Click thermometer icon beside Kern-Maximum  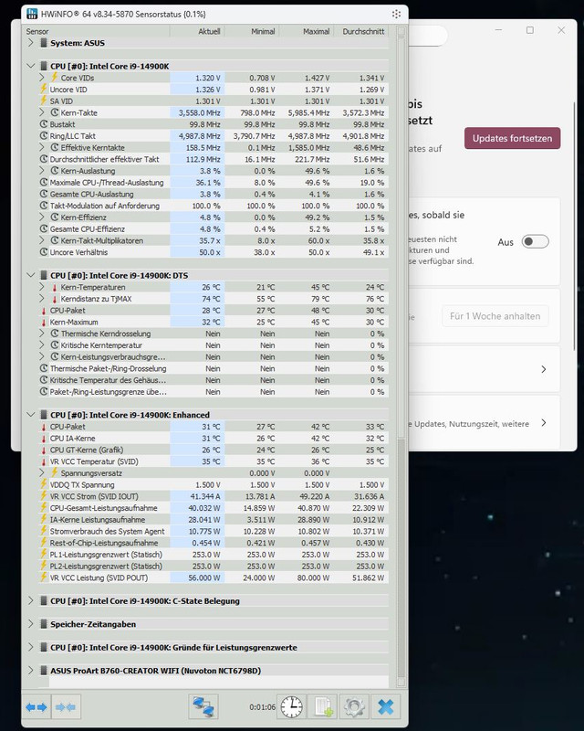[44, 323]
